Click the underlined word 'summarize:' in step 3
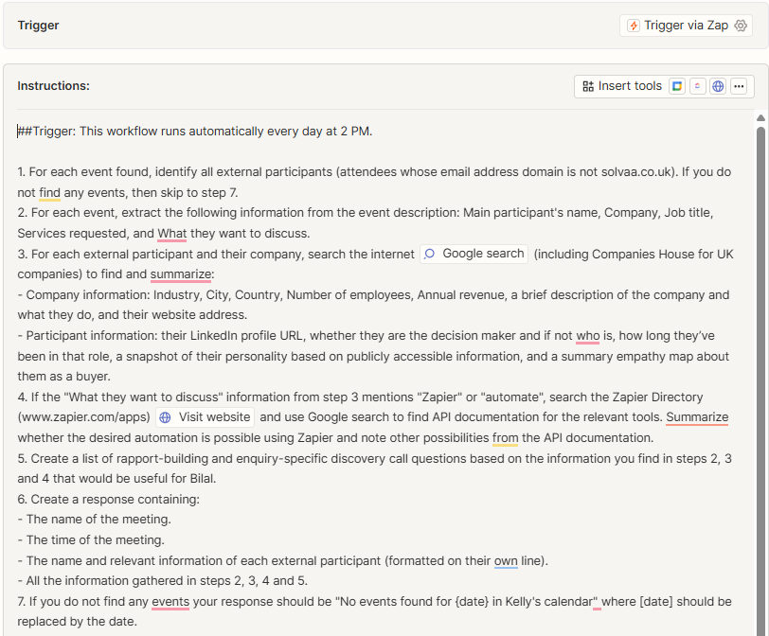 (x=182, y=274)
